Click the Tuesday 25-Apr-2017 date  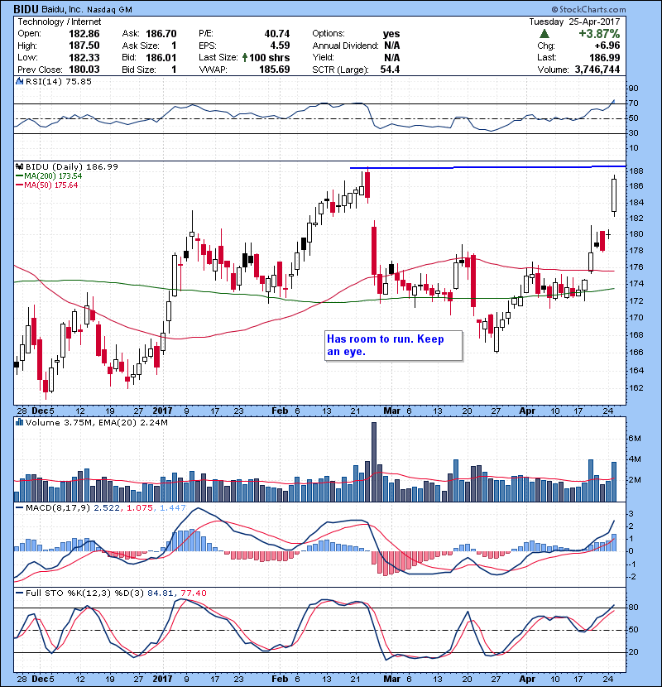click(x=574, y=22)
